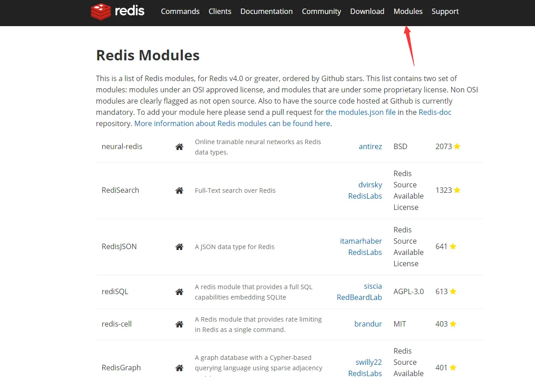Click the redis-cell module name
The height and width of the screenshot is (377, 535).
point(116,323)
